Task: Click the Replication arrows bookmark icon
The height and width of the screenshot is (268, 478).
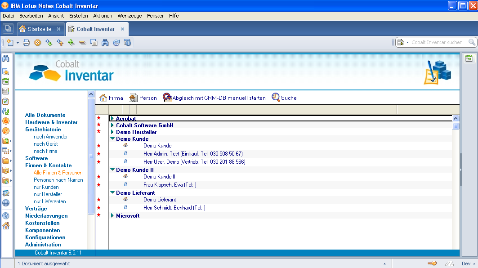Action: point(6,111)
